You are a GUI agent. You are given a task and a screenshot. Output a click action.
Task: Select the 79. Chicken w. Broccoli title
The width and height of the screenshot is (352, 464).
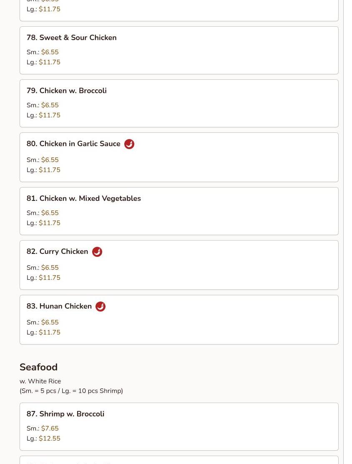(66, 91)
